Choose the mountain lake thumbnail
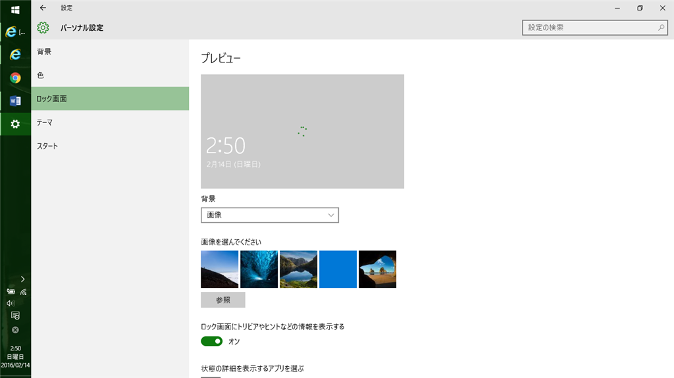Screen dimensions: 674x378 coord(298,270)
